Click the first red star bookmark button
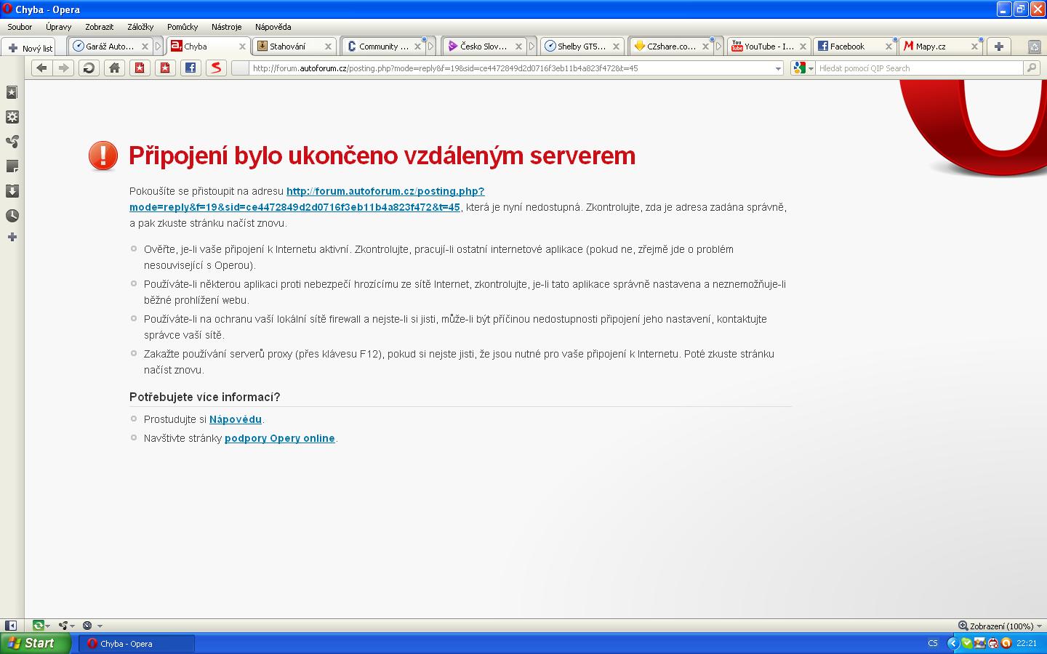The image size is (1047, 654). click(x=140, y=68)
